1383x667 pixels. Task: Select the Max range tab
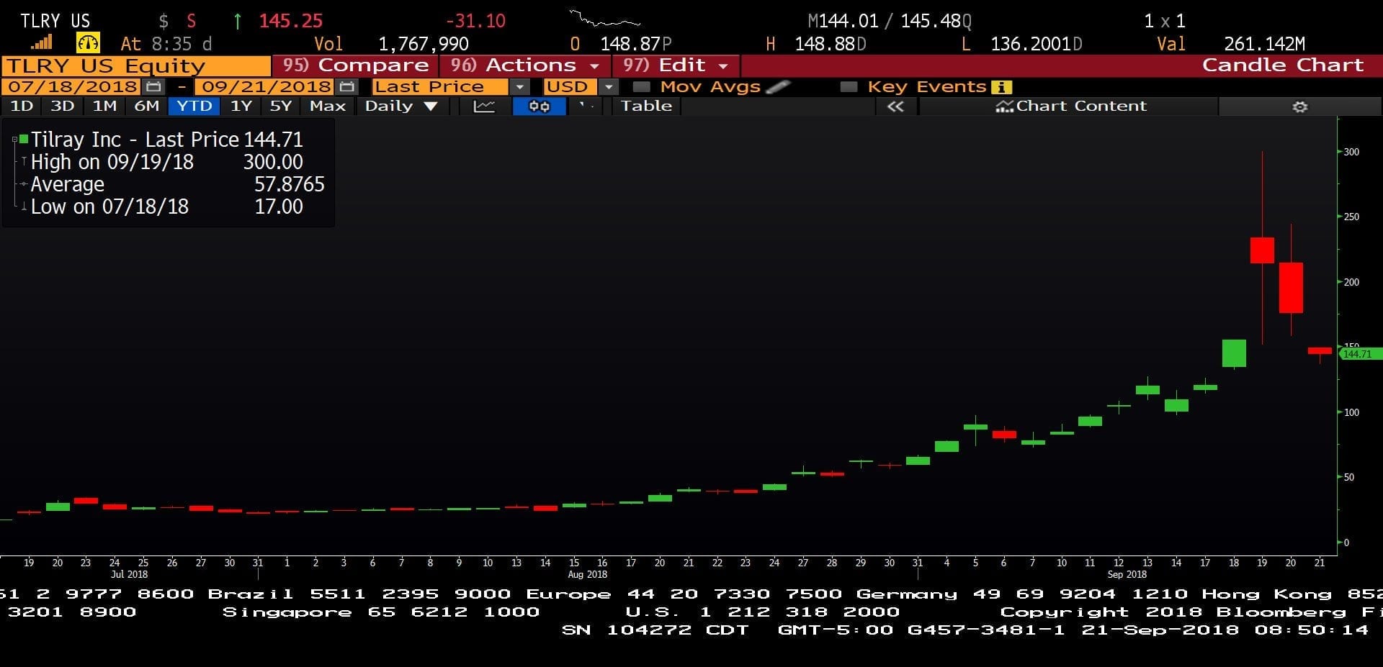pyautogui.click(x=328, y=106)
